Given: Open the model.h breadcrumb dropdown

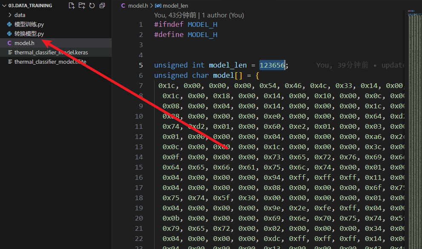Looking at the screenshot, I should point(136,6).
